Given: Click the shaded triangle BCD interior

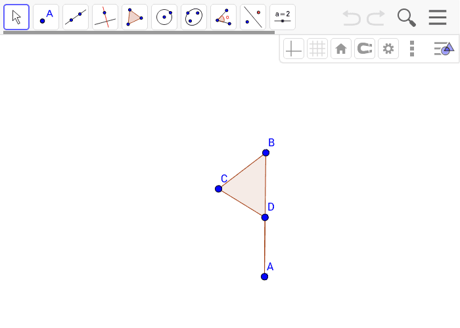Looking at the screenshot, I should point(250,186).
